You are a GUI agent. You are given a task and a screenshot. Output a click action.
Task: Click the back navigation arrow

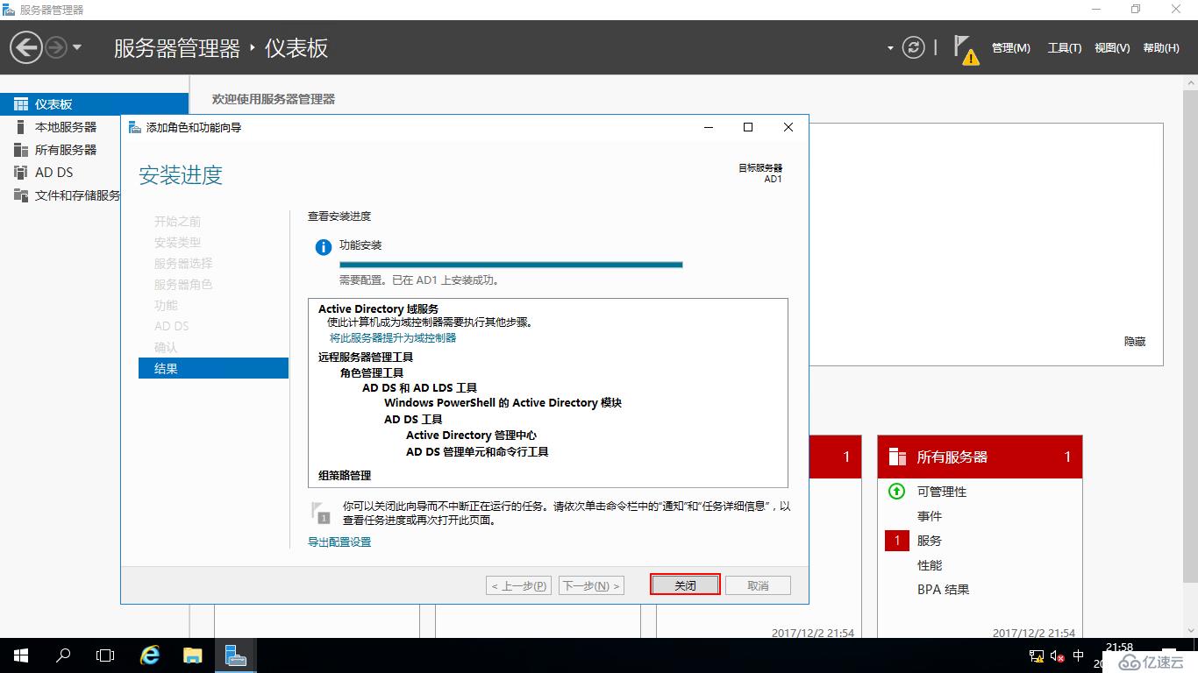pos(27,47)
